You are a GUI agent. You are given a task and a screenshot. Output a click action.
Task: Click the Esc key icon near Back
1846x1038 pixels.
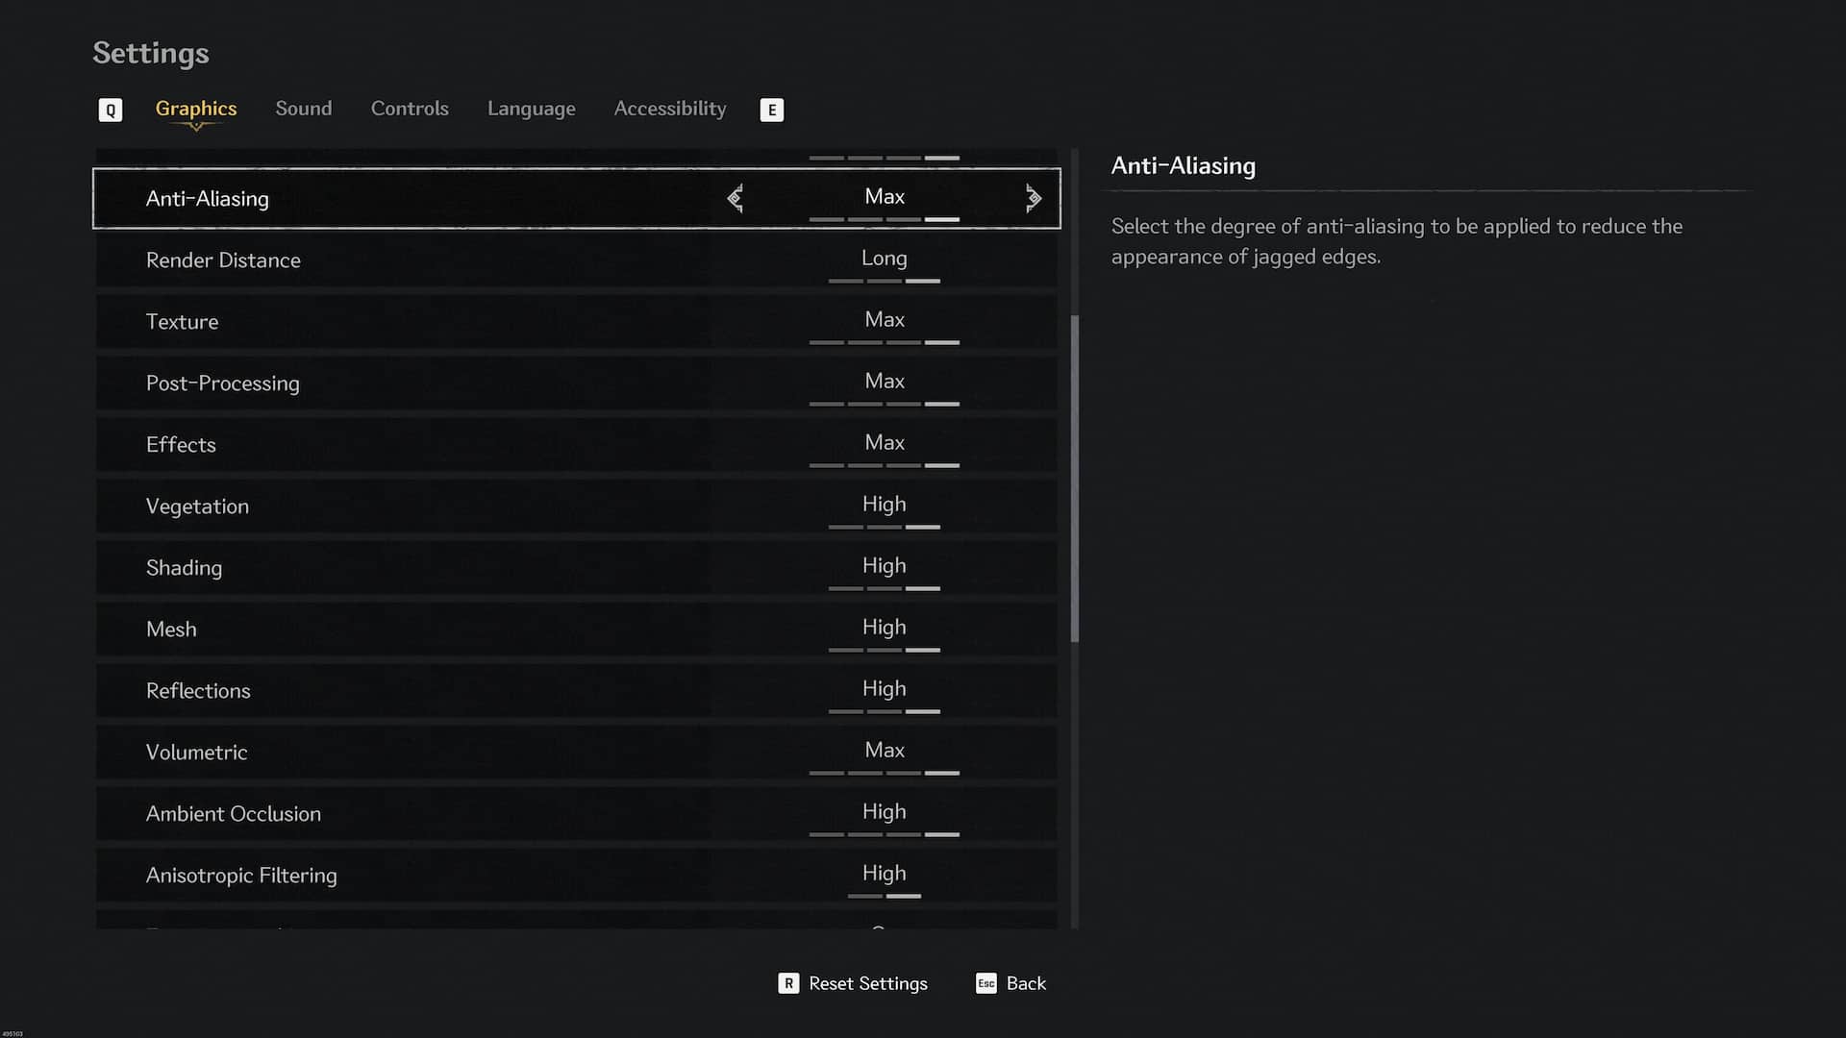click(x=985, y=983)
